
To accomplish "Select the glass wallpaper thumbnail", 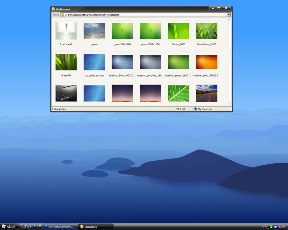I will (x=94, y=31).
